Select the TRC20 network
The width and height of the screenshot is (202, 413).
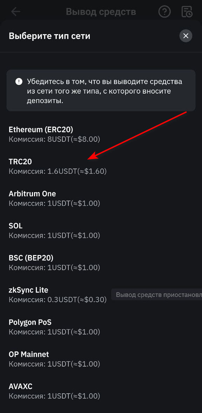pyautogui.click(x=20, y=161)
